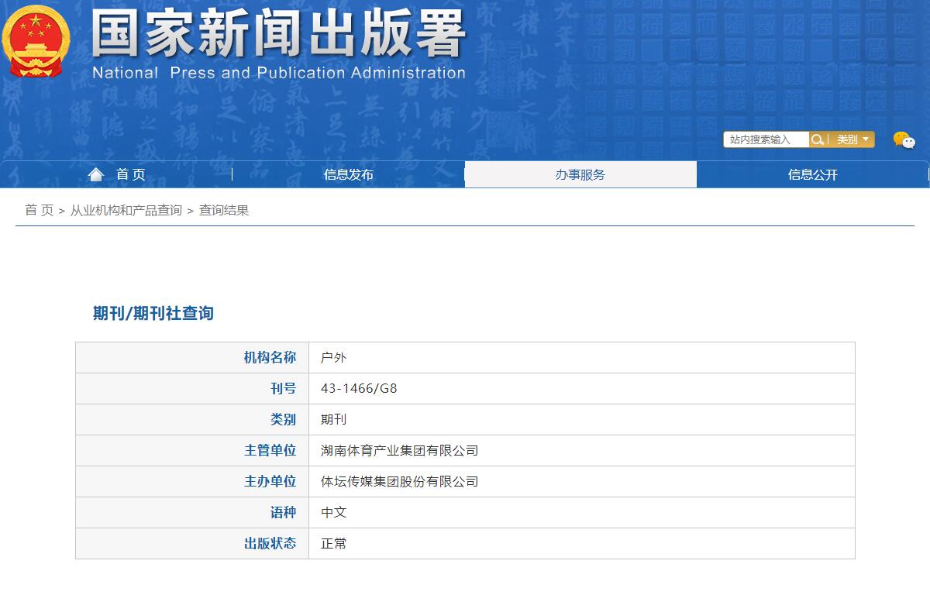The width and height of the screenshot is (930, 595).
Task: Click the magnifier search icon
Action: 817,139
